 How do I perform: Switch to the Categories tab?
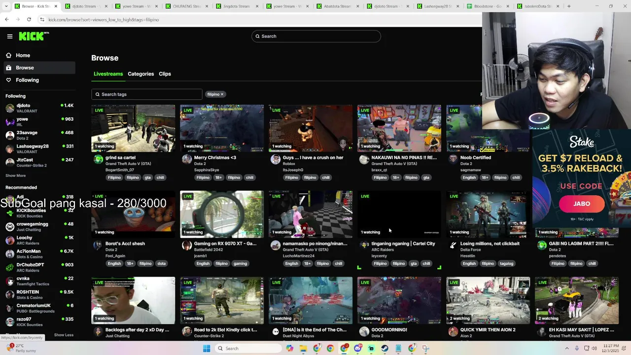[140, 74]
